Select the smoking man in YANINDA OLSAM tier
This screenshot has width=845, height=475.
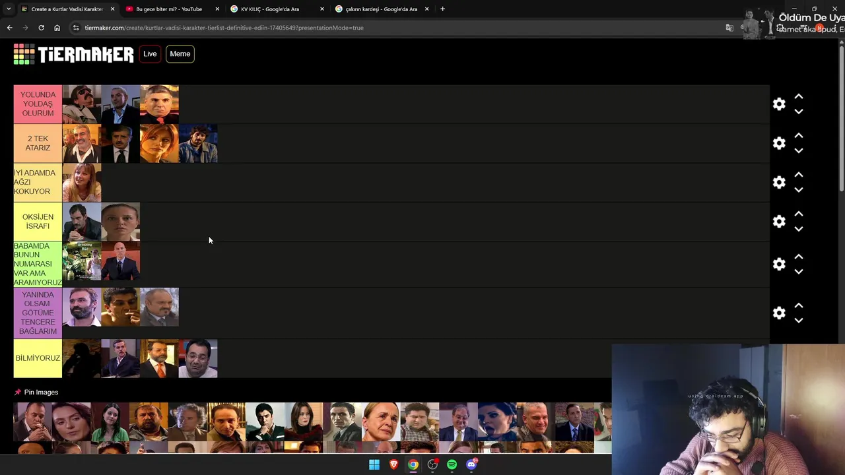tap(120, 307)
